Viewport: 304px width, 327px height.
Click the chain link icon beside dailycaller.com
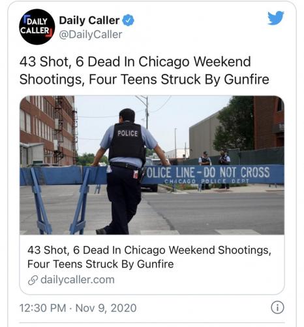point(33,280)
